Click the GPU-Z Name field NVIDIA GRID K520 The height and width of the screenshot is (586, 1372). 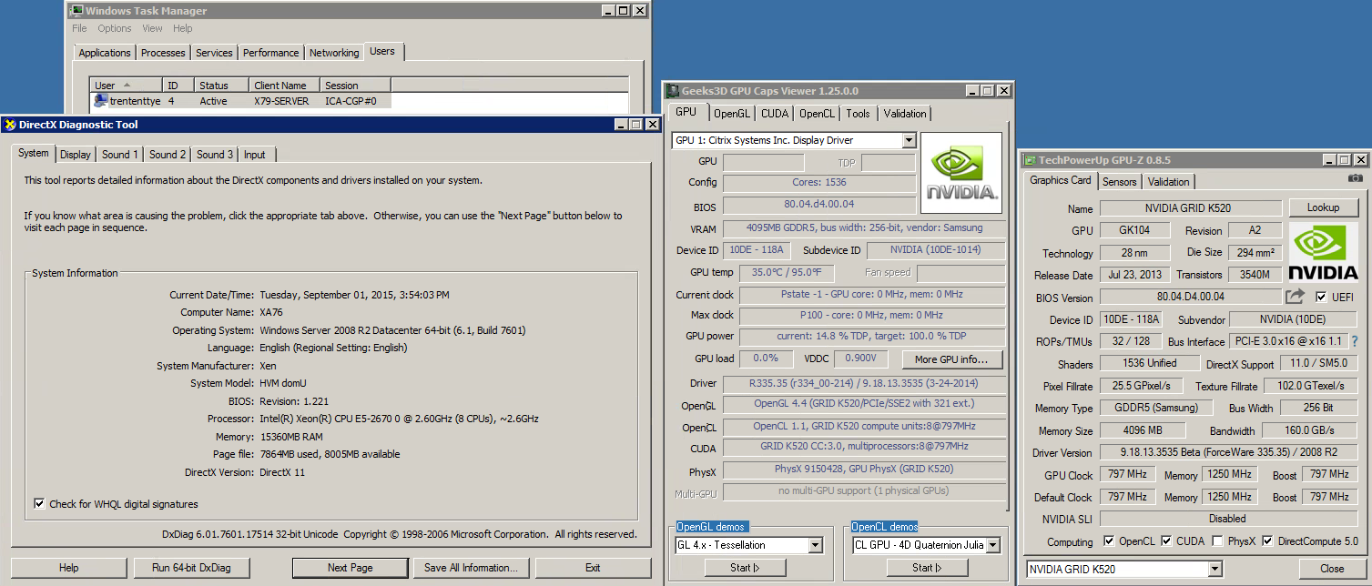pos(1191,208)
